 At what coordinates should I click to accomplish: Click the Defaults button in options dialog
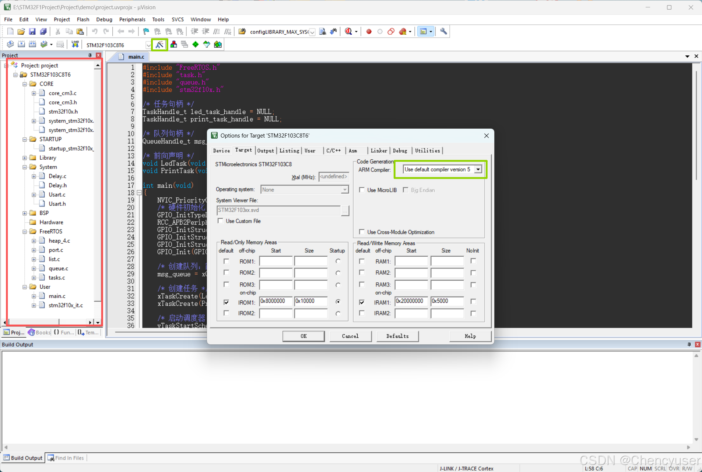[397, 336]
